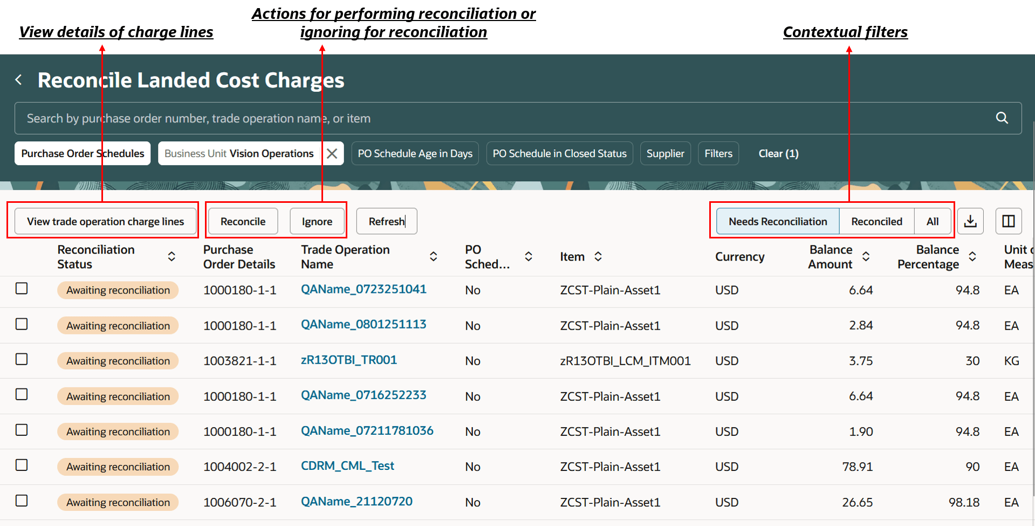Switch to the Reconciled tab
Screen dimensions: 1035x526
[876, 221]
